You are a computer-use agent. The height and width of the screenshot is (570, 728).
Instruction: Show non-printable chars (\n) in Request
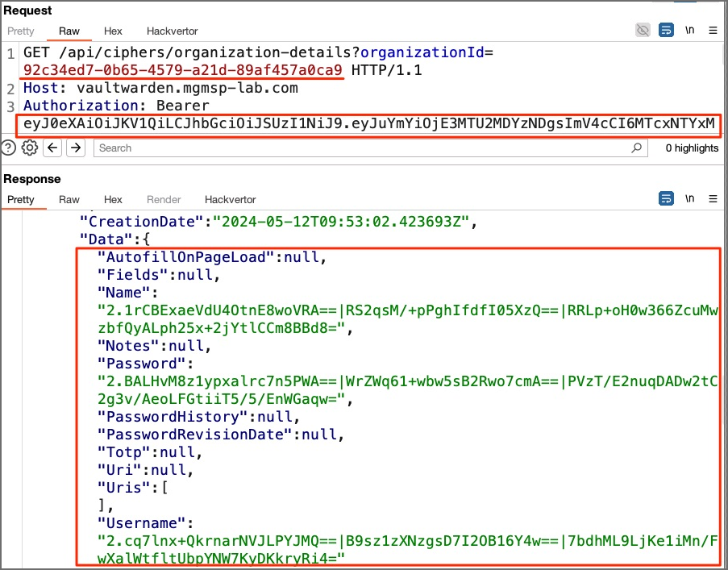pyautogui.click(x=689, y=31)
